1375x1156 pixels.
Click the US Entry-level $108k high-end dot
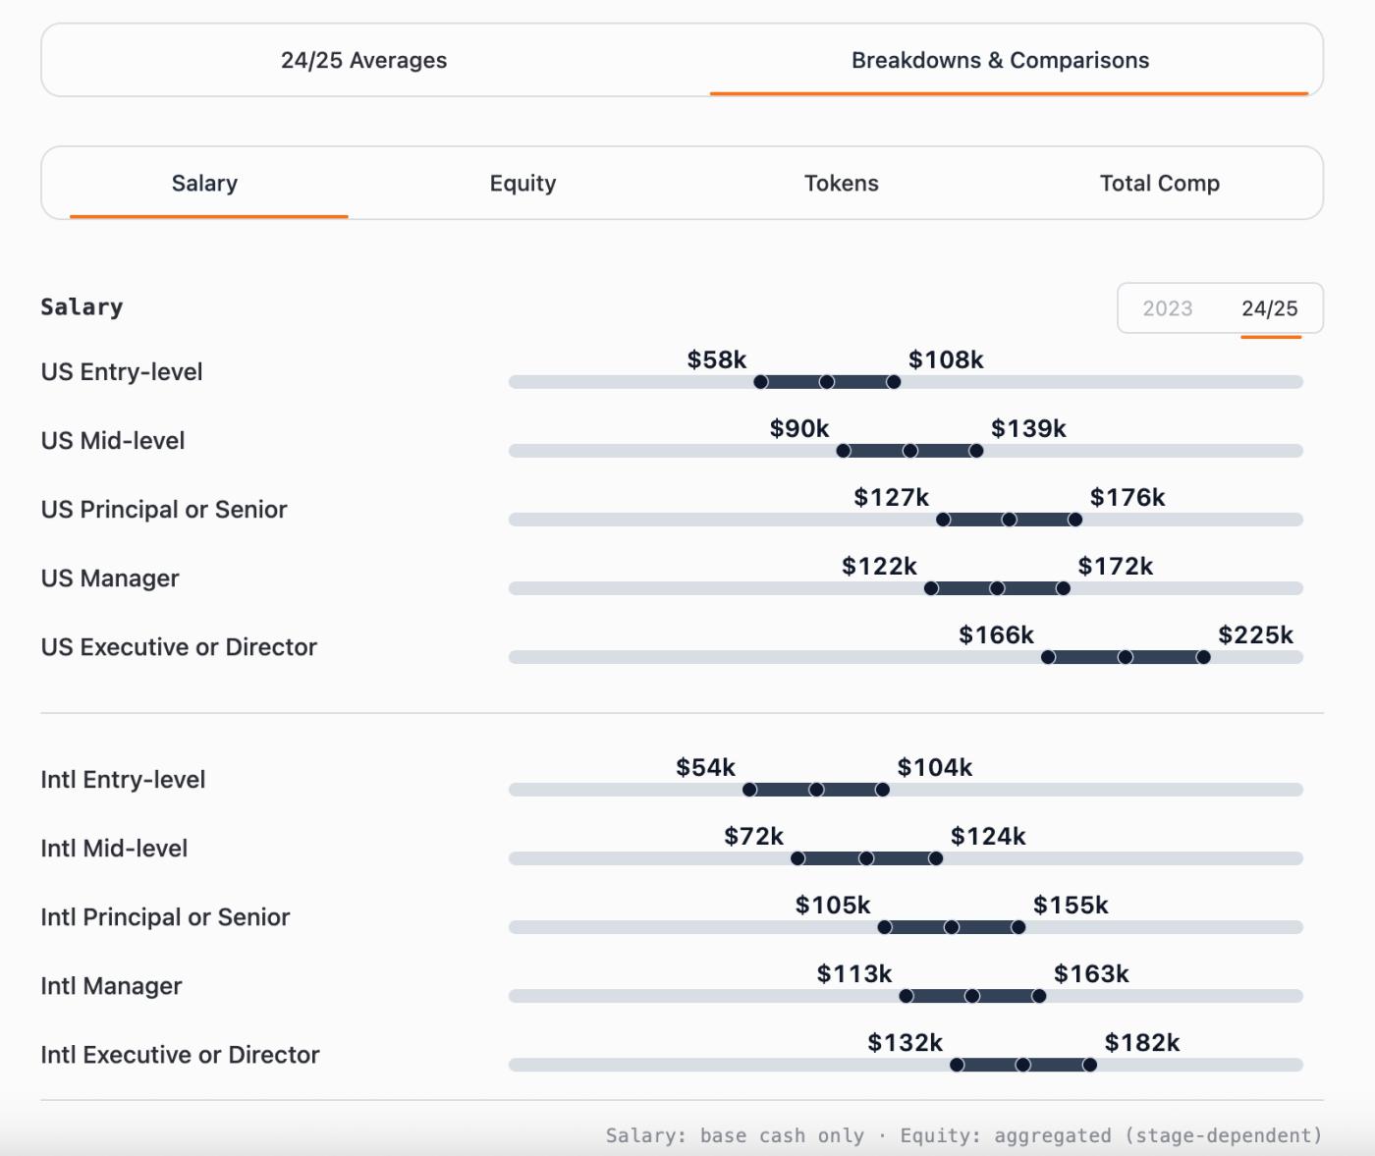click(x=894, y=382)
